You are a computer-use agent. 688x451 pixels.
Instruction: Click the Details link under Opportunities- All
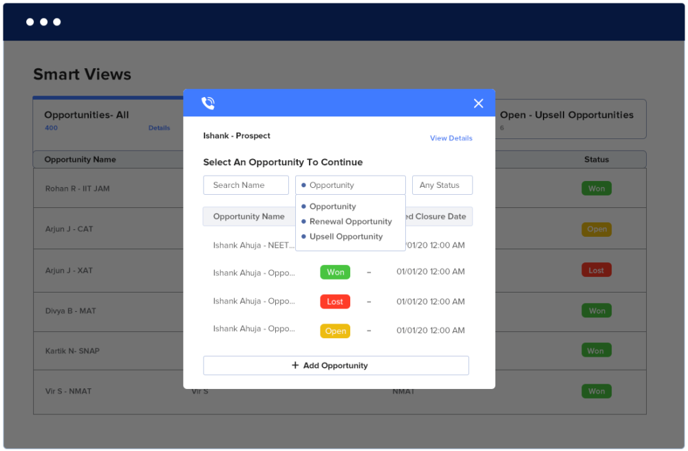click(159, 127)
